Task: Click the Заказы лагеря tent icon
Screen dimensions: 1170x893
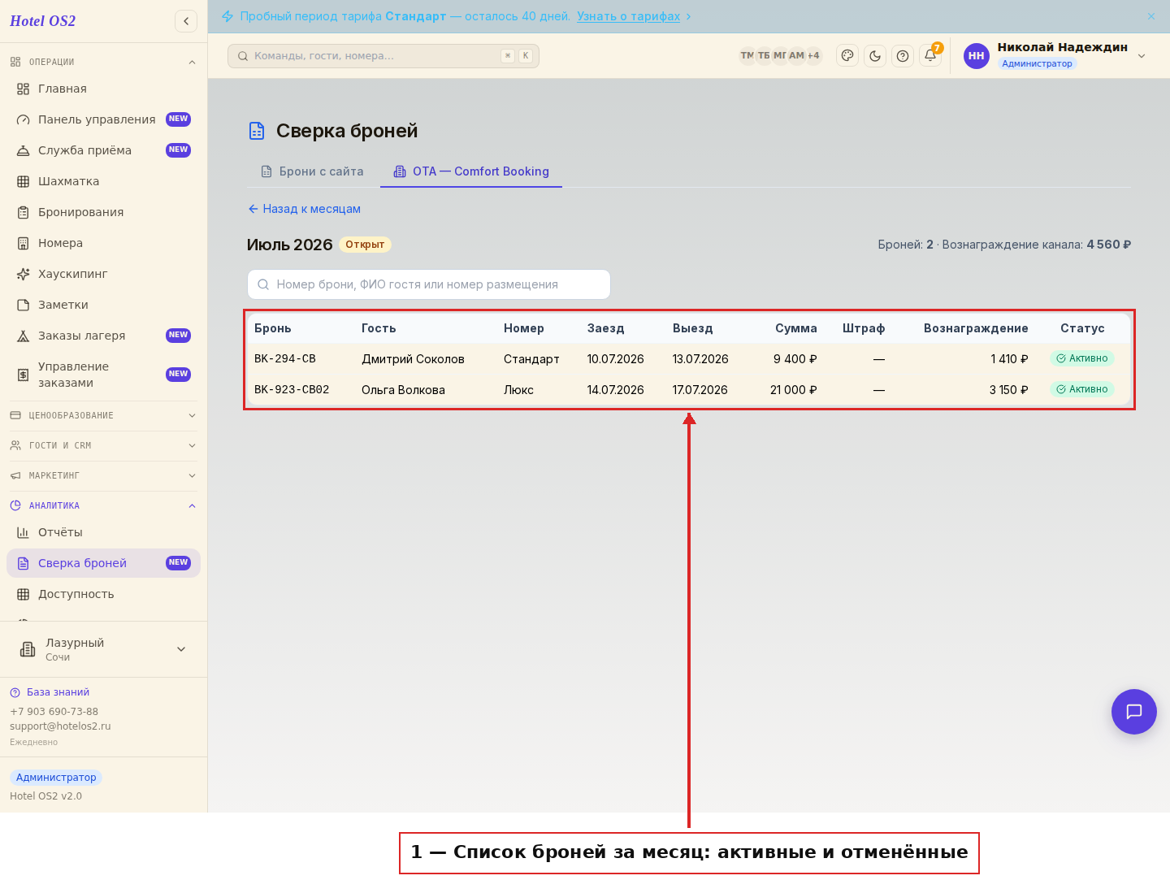Action: click(24, 336)
